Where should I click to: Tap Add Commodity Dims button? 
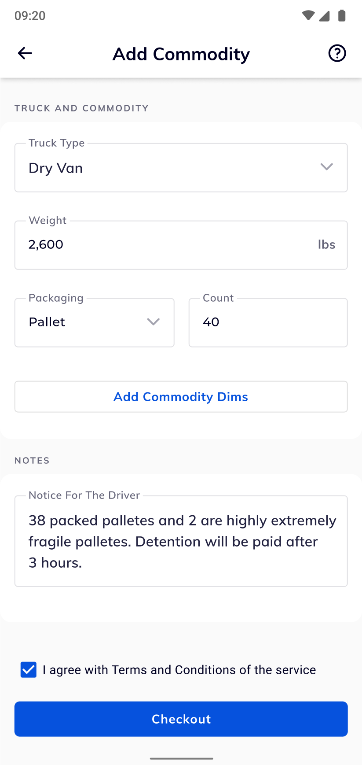click(181, 397)
